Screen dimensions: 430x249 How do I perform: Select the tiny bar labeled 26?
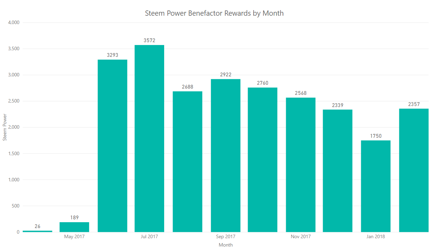37,231
